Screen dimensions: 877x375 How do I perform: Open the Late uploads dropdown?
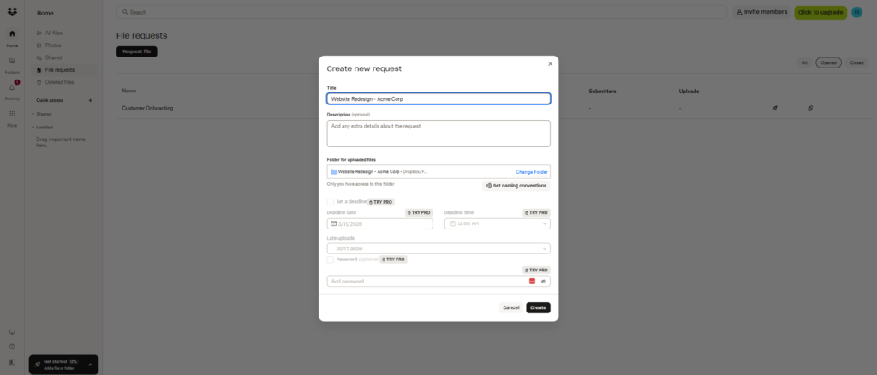tap(438, 248)
